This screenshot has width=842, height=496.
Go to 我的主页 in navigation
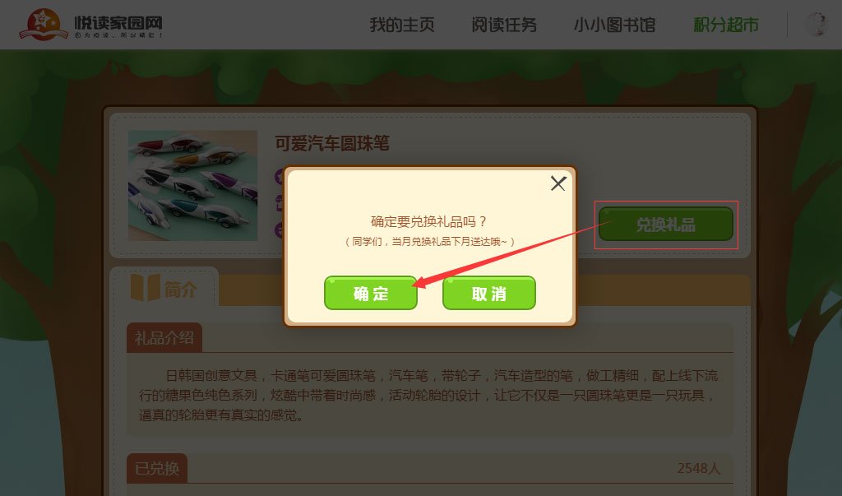coord(401,25)
